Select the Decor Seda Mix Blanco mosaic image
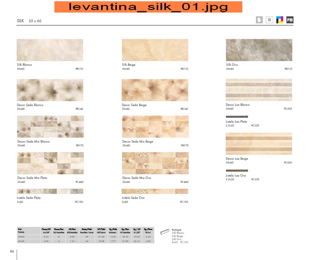Viewport: 310px width, 260px height. (50, 127)
